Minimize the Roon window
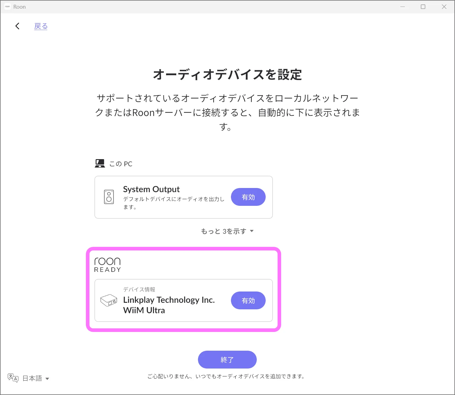The height and width of the screenshot is (395, 455). tap(402, 7)
